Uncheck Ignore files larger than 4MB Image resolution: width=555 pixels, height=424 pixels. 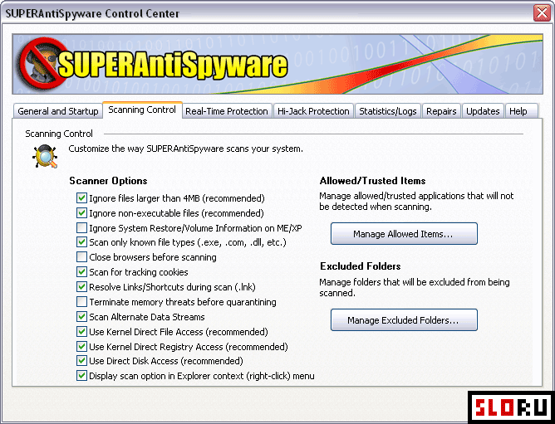pyautogui.click(x=81, y=197)
